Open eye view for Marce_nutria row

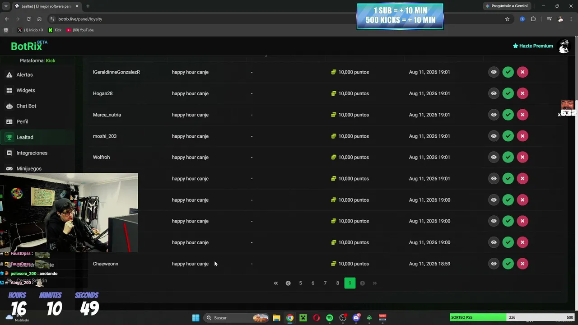pyautogui.click(x=494, y=115)
